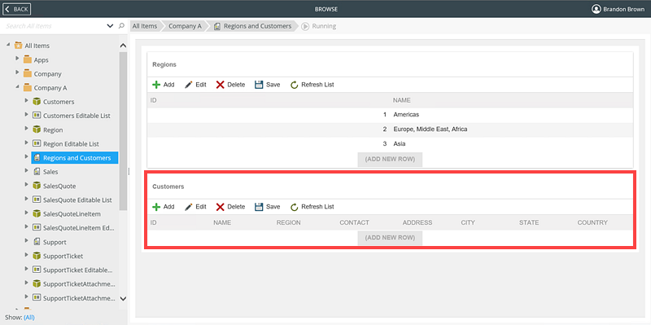Expand the Apps folder
This screenshot has height=325, width=651.
click(17, 59)
